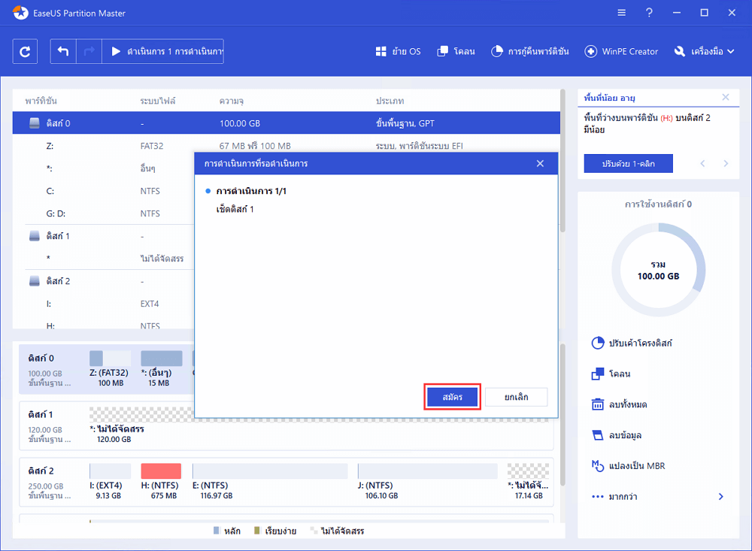The image size is (752, 551).
Task: Expand the เครื่องมือ tools dropdown
Action: (704, 51)
